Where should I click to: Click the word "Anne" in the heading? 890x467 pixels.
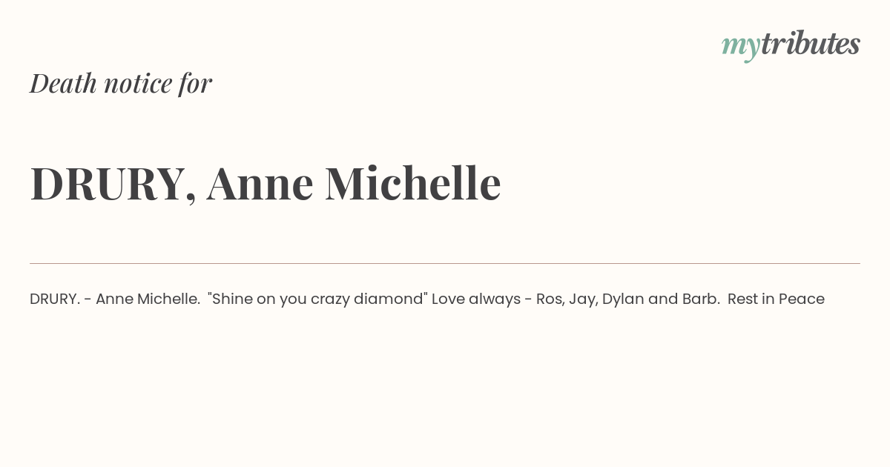(x=260, y=184)
